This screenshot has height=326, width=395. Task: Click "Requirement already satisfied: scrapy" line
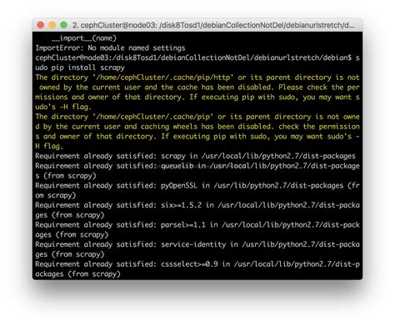(x=195, y=156)
